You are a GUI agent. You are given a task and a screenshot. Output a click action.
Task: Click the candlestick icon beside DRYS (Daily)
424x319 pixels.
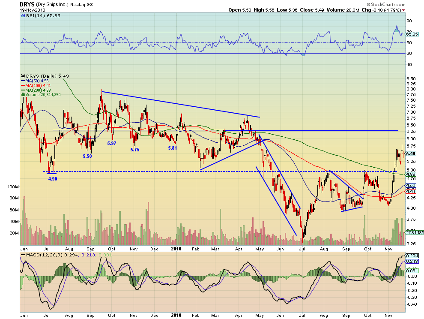(x=23, y=76)
